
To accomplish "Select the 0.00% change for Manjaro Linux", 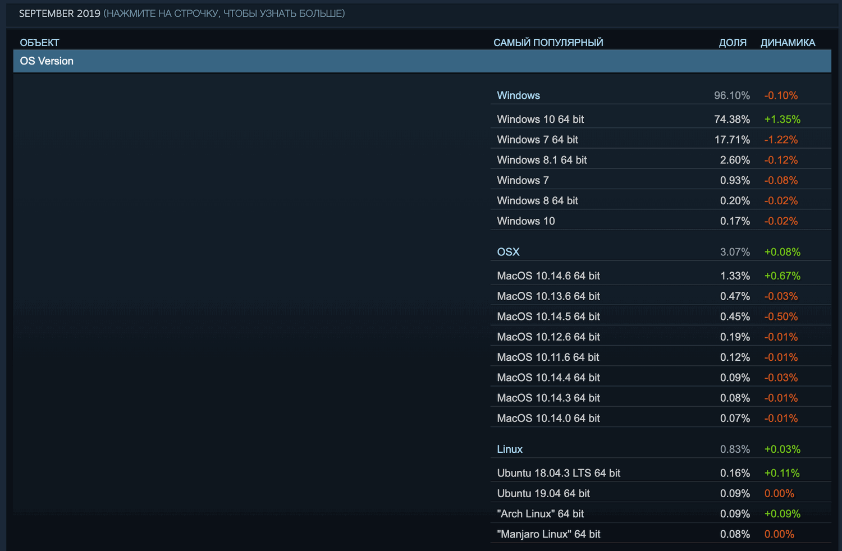I will 779,534.
